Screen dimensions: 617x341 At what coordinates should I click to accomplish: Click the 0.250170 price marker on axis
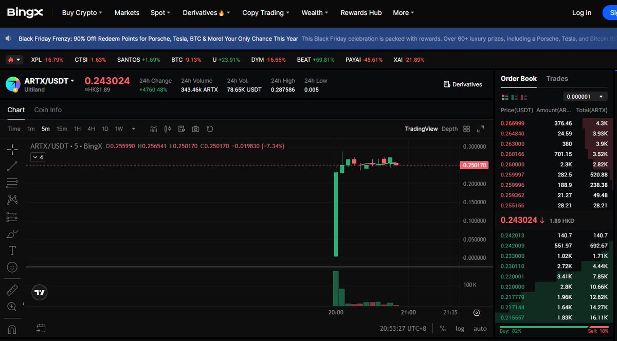[x=474, y=165]
